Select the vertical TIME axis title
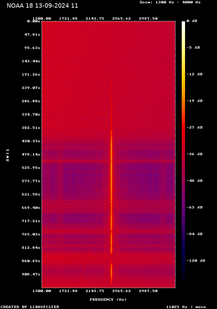217x309 pixels. pos(7,155)
